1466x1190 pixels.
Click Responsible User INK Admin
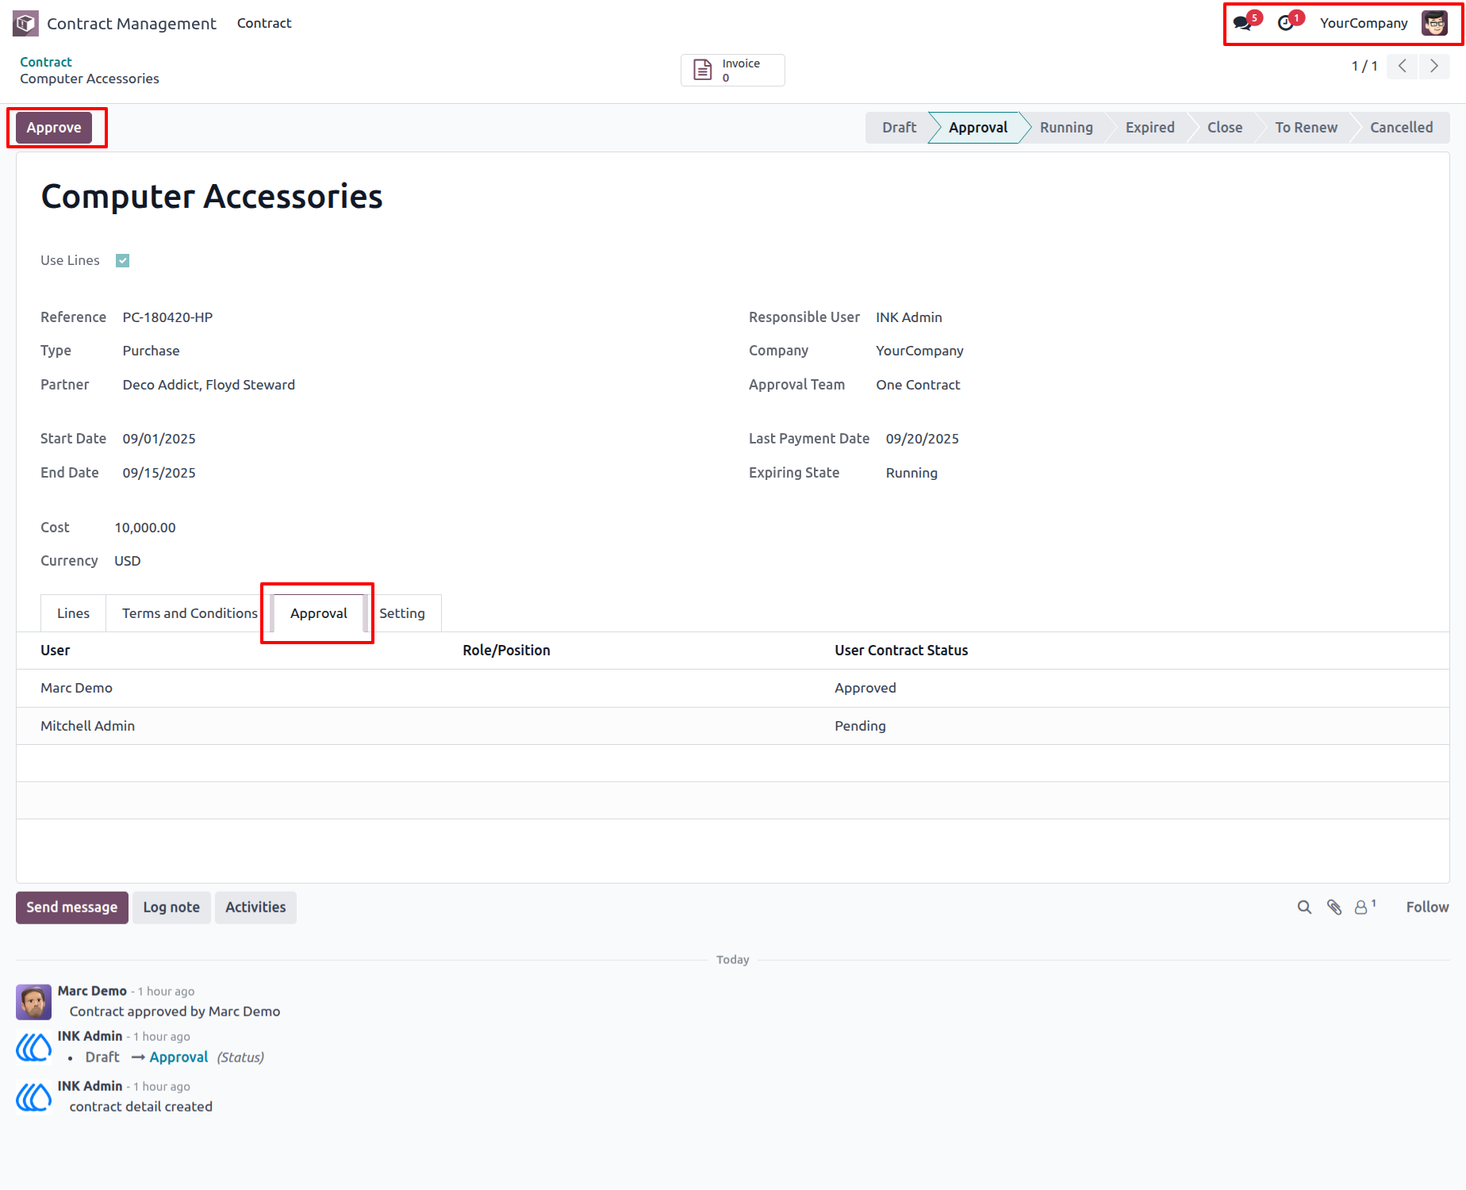tap(909, 317)
